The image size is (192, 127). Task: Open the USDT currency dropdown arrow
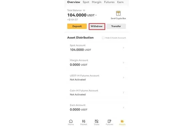96,15
